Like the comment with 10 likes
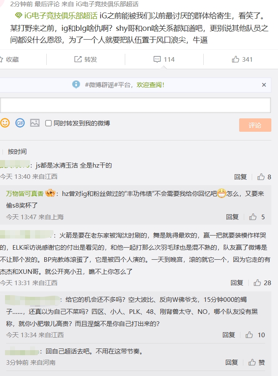Image resolution: width=278 pixels, height=376 pixels. click(x=255, y=335)
